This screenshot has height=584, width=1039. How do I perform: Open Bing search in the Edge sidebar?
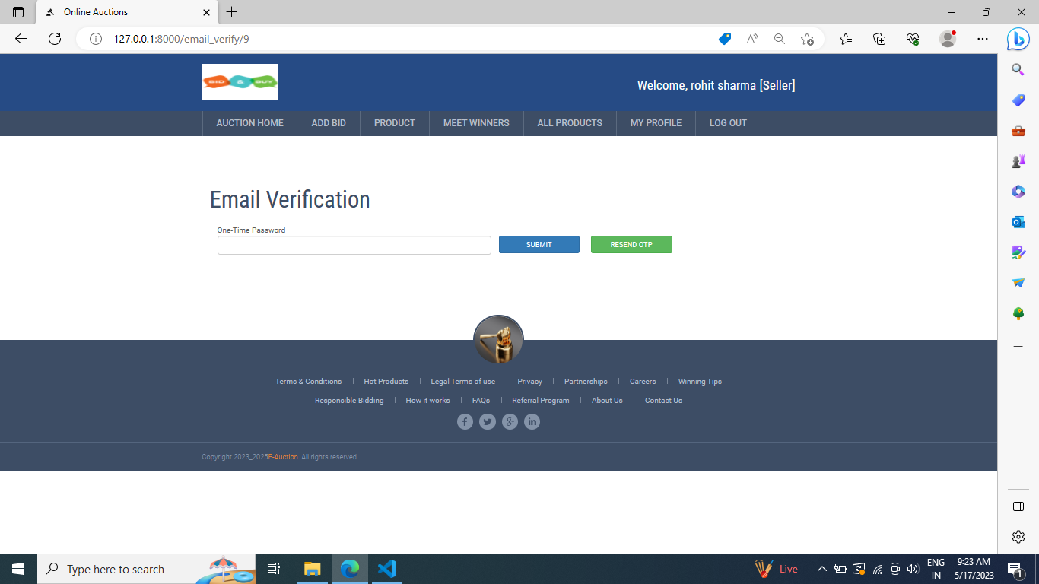tap(1018, 68)
